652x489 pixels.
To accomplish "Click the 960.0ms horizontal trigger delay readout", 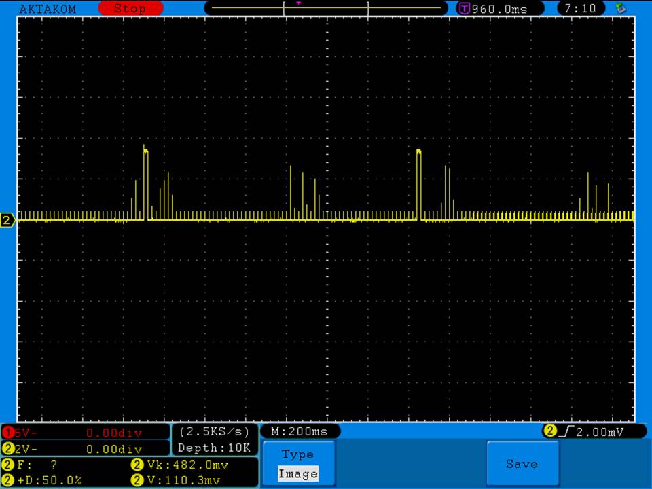I will coord(499,9).
